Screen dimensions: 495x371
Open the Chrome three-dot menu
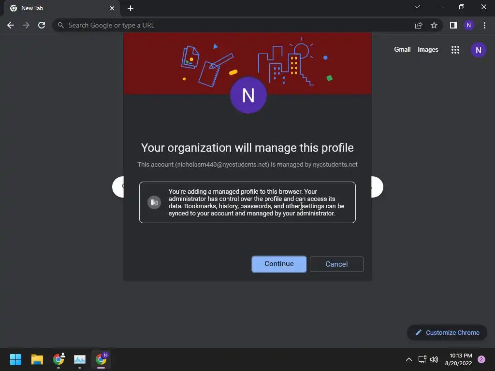(x=484, y=25)
